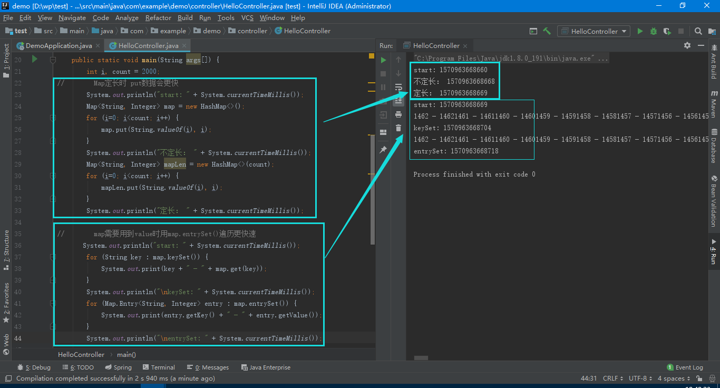Run HelloController with Coverage shield icon
720x388 pixels.
pos(667,31)
